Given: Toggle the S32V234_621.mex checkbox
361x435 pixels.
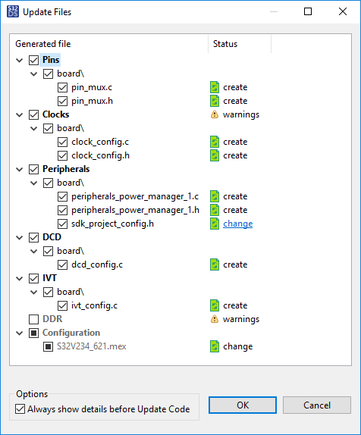Looking at the screenshot, I should pos(48,346).
